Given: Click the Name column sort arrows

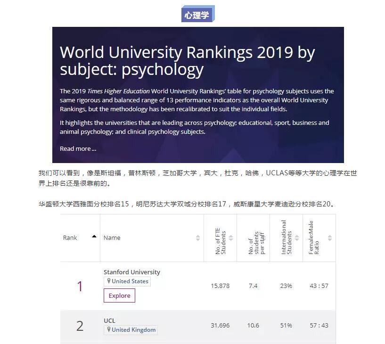Looking at the screenshot, I should point(198,238).
